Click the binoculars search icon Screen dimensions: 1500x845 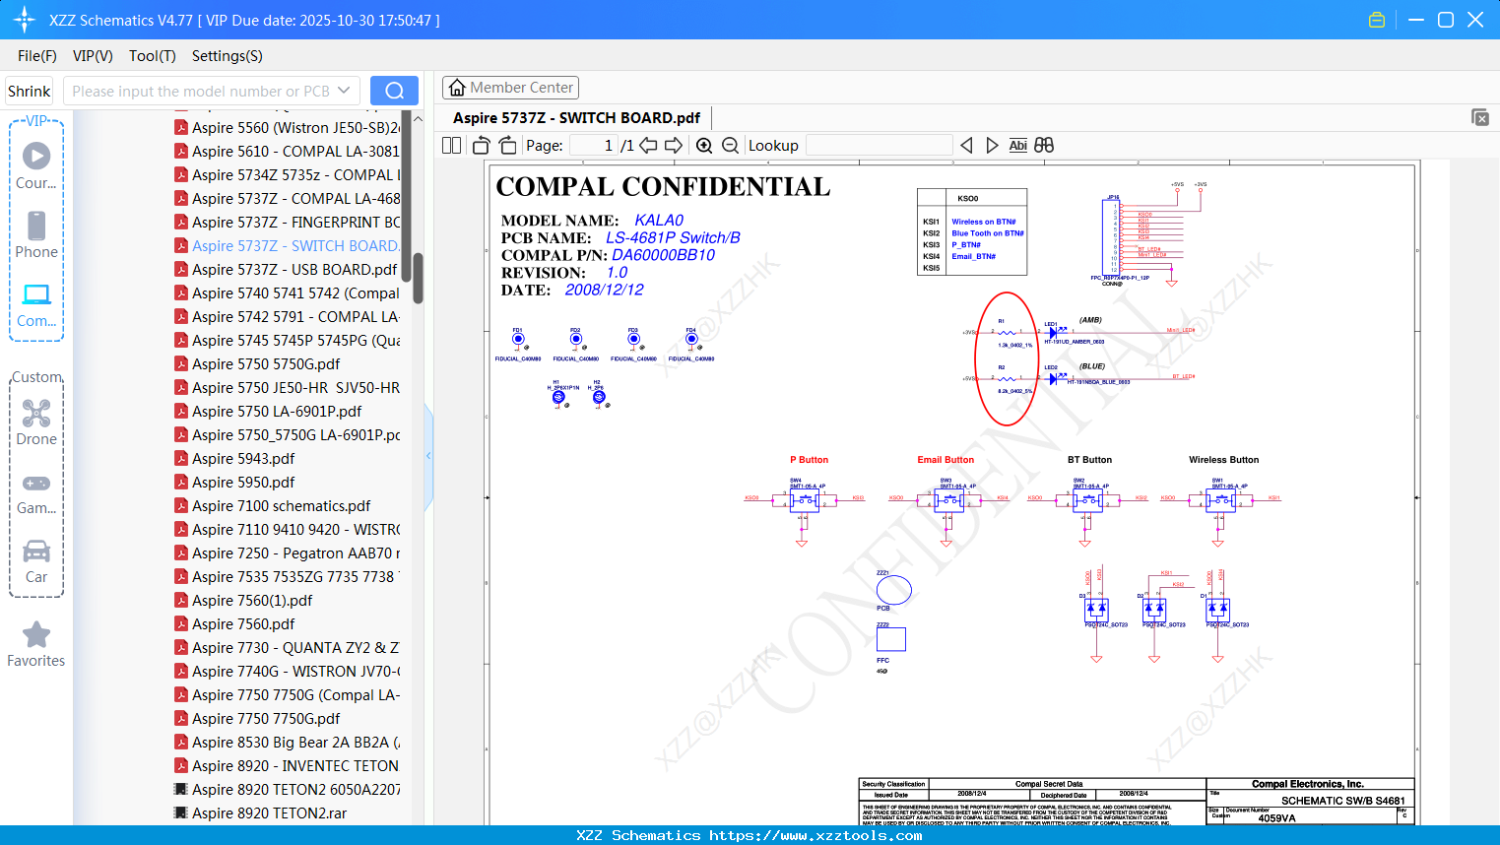(x=1044, y=145)
